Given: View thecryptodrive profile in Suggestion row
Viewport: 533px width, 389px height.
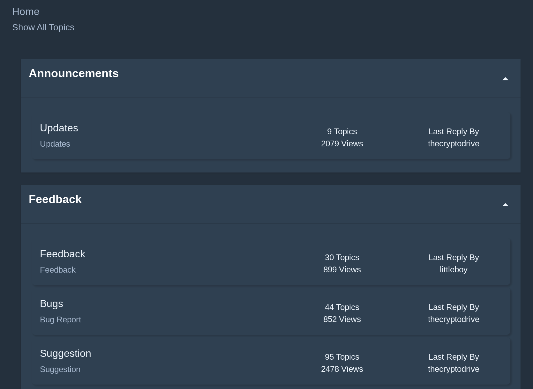Looking at the screenshot, I should tap(454, 369).
